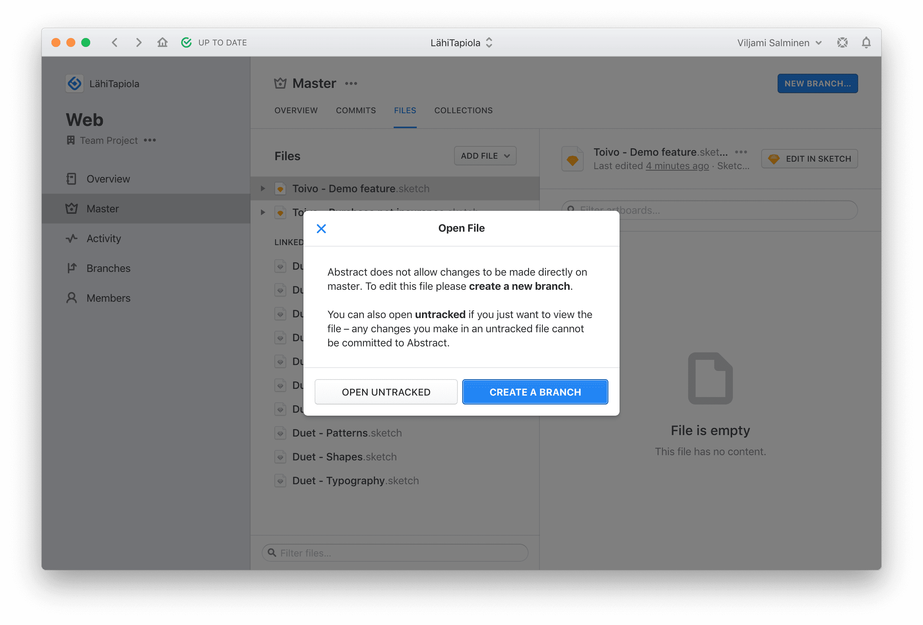Switch to the Collections tab
The width and height of the screenshot is (923, 625).
tap(463, 110)
